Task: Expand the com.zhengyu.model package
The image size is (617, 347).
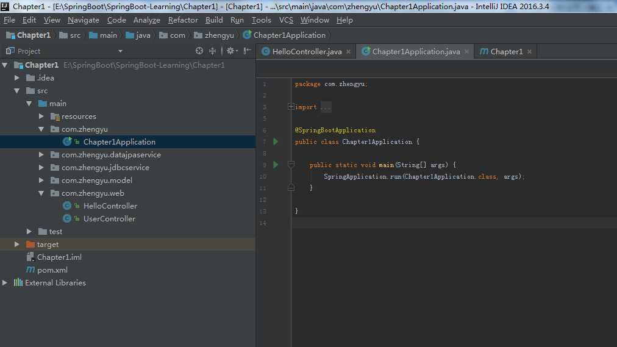Action: click(x=41, y=180)
